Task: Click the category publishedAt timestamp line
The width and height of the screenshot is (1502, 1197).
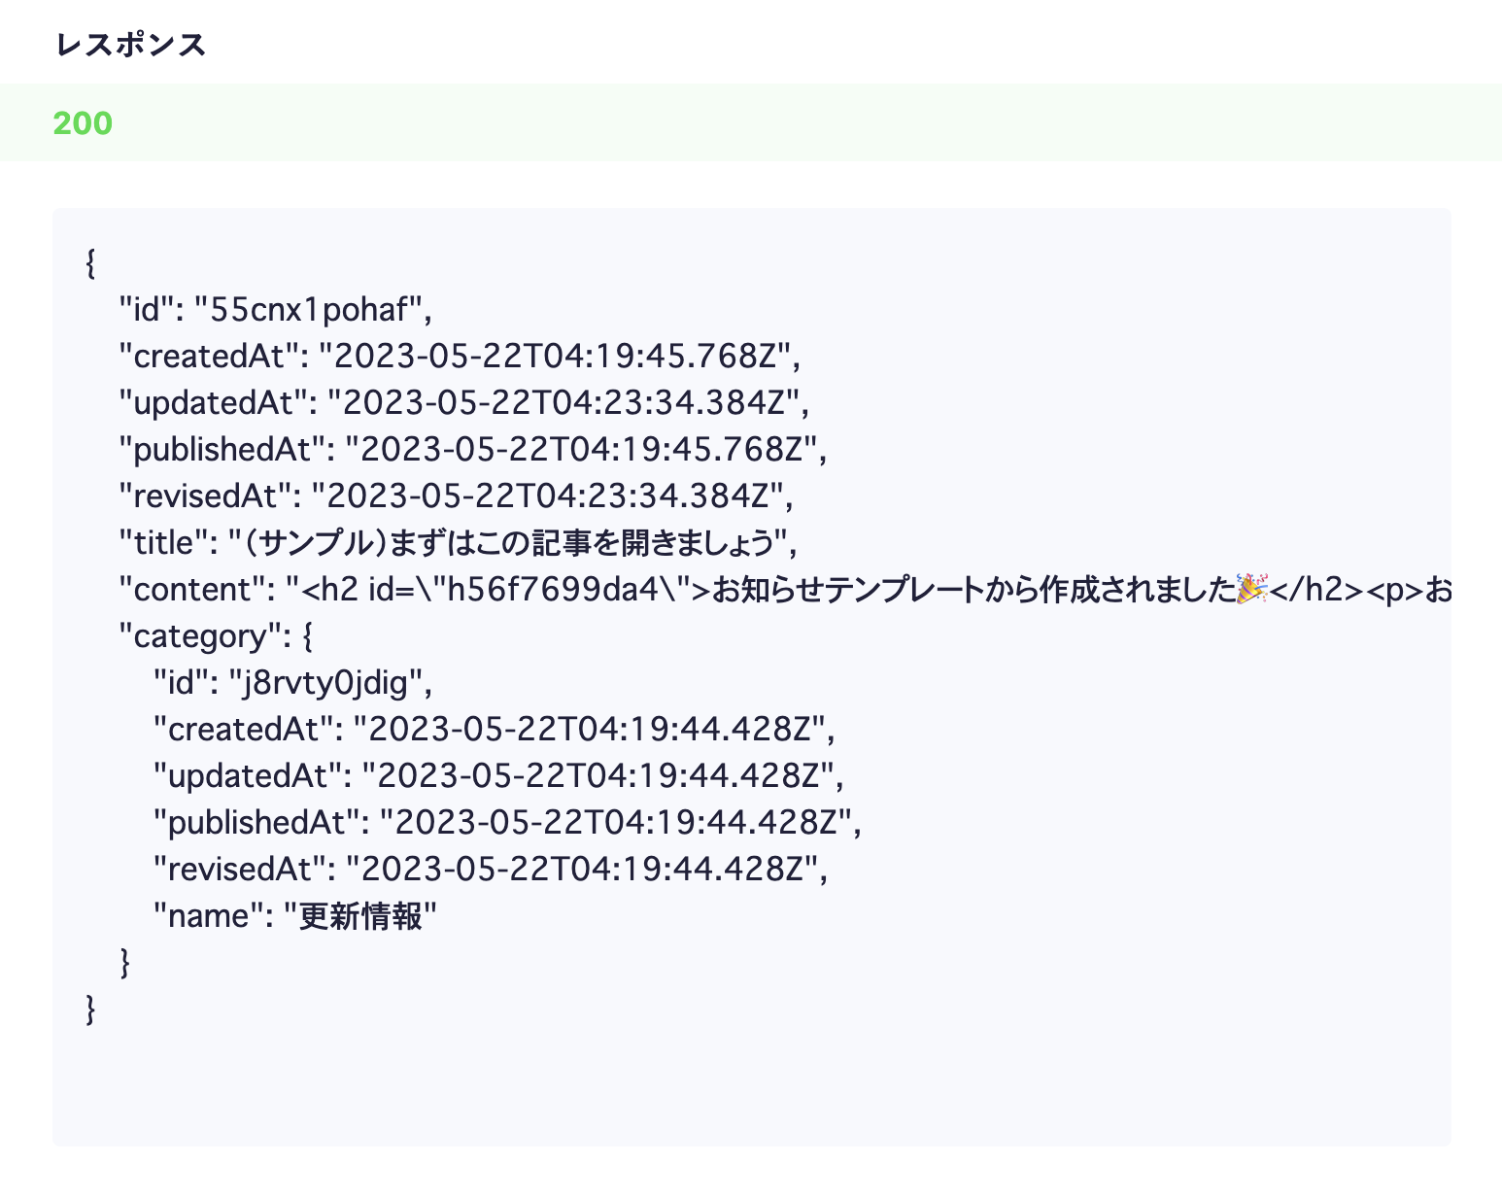Action: pos(507,823)
